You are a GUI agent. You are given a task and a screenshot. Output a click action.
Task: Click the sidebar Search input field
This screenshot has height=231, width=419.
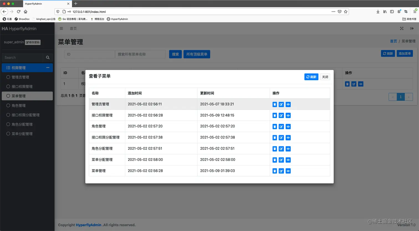[22, 57]
